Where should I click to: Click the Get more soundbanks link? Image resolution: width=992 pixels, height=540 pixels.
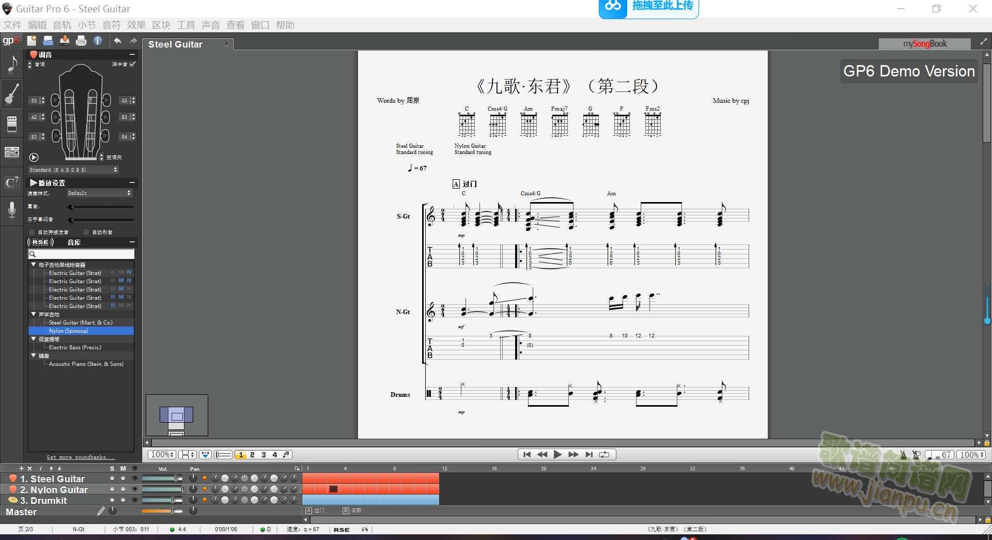tap(81, 457)
